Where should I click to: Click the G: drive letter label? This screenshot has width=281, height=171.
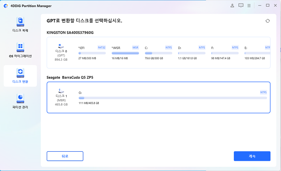pos(80,93)
